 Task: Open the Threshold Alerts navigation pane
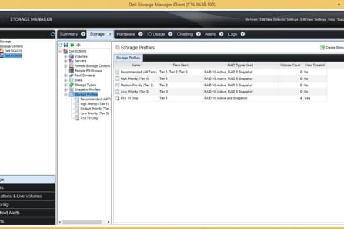pos(28,213)
